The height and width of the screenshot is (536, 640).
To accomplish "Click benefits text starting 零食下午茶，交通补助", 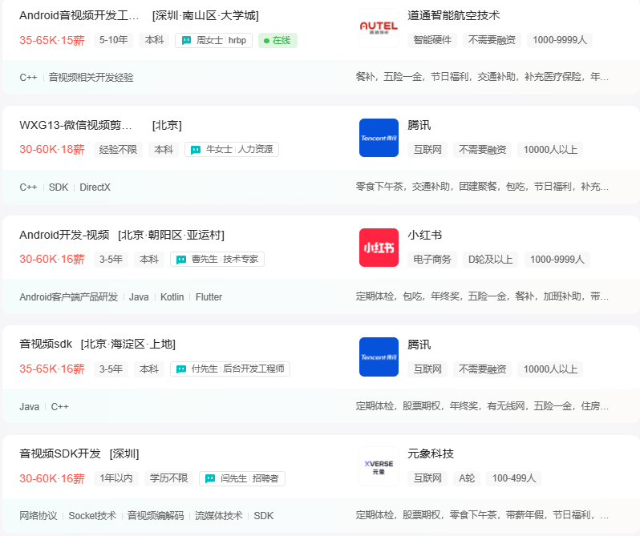I will click(482, 187).
